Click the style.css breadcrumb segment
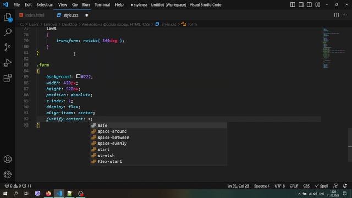This screenshot has width=352, height=198. click(169, 24)
